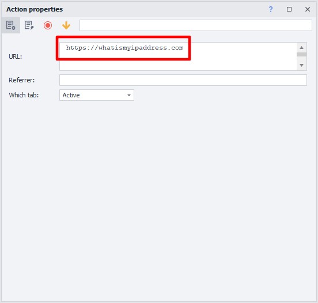Click the Referrer: field label
This screenshot has height=303, width=318.
[22, 80]
